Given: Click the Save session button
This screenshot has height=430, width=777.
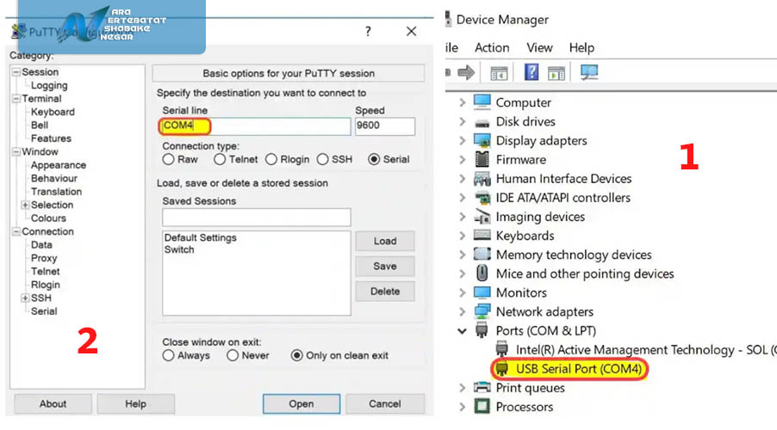Looking at the screenshot, I should [385, 267].
